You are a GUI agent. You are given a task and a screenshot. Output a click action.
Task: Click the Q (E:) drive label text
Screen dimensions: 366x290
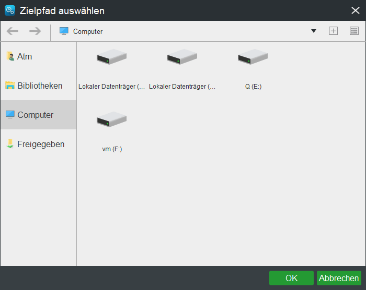(253, 87)
